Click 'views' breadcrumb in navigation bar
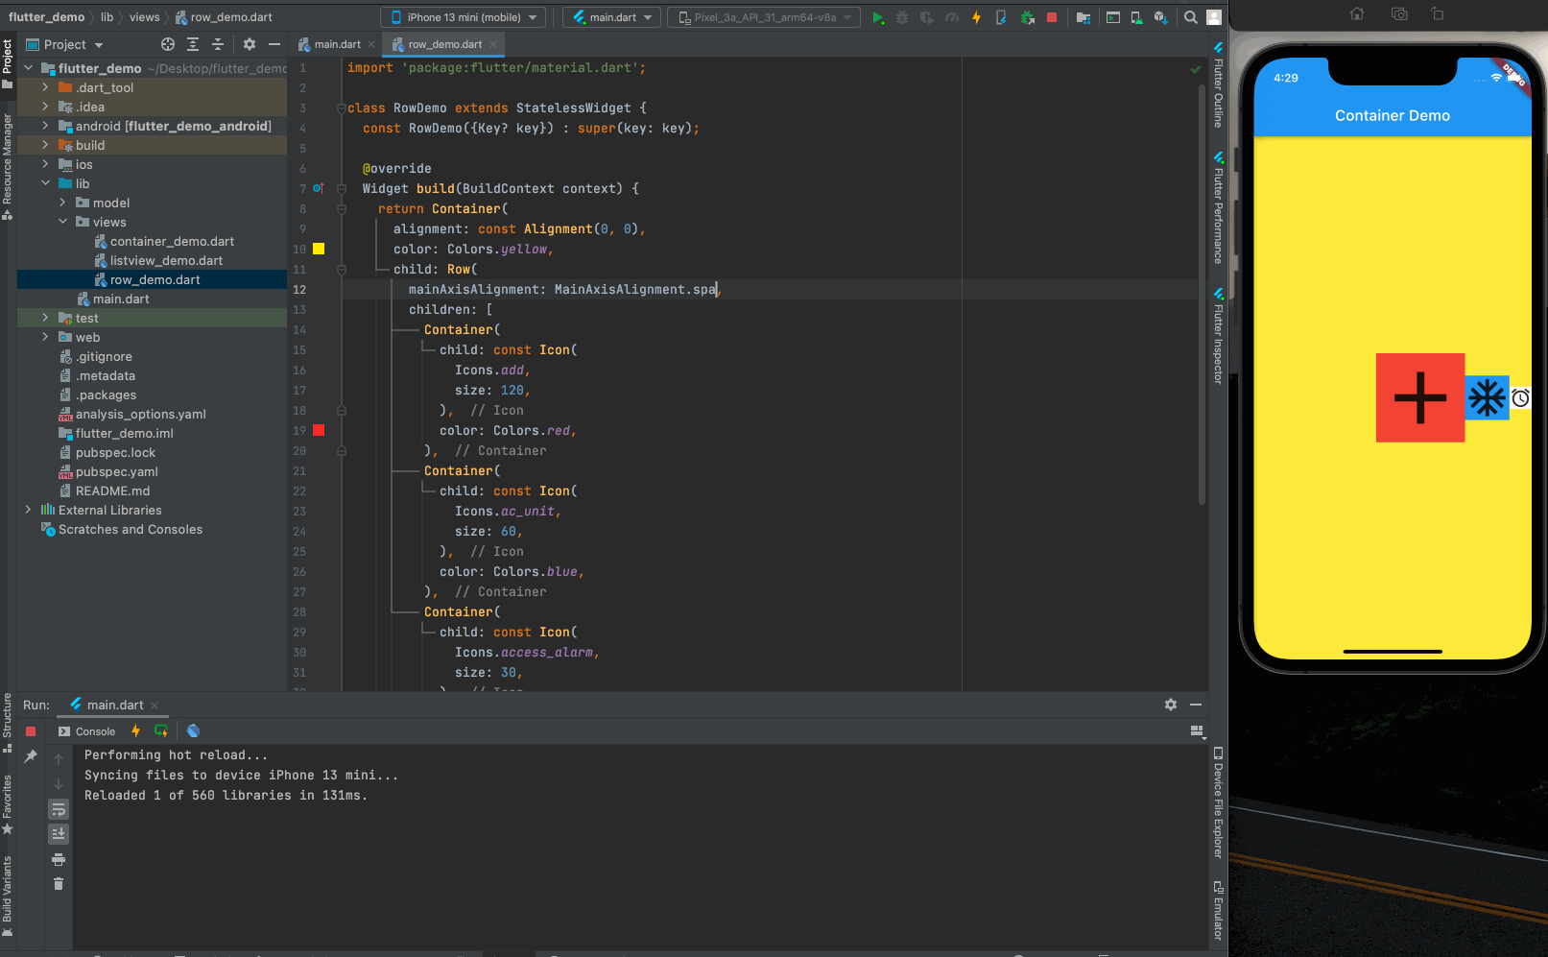The width and height of the screenshot is (1548, 957). [145, 17]
